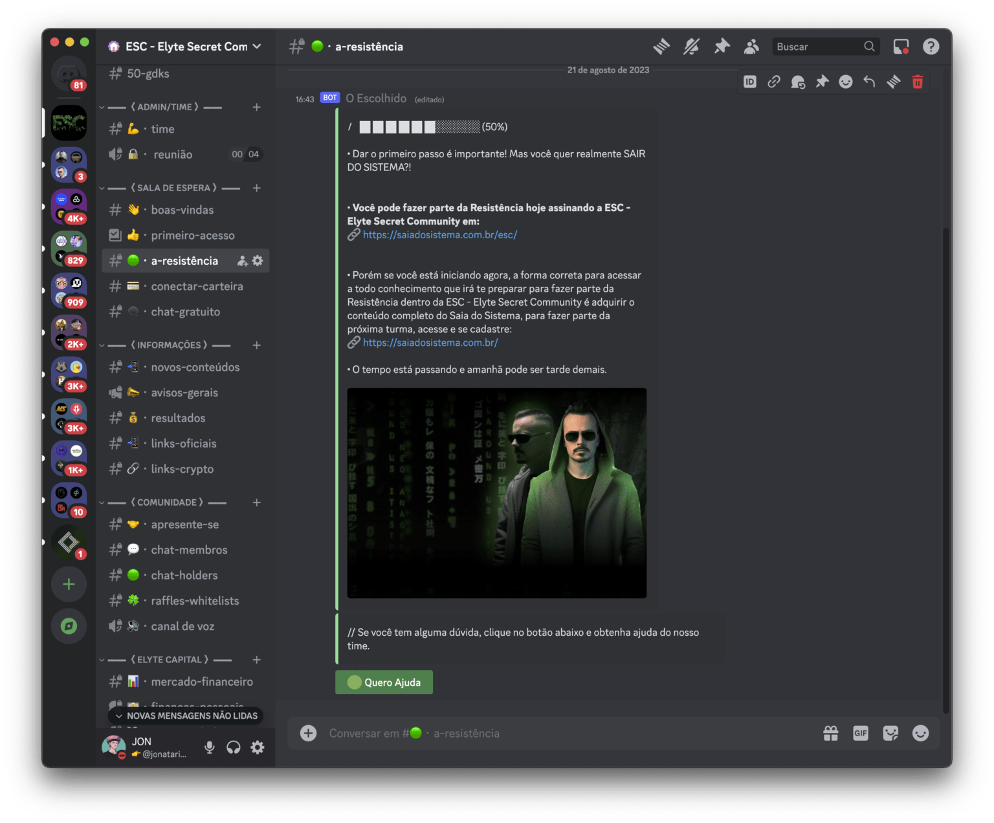Open the novos-conteúdos channel
Viewport: 994px width, 823px height.
(186, 368)
